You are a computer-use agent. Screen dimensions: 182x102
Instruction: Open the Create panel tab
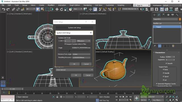[154, 15]
